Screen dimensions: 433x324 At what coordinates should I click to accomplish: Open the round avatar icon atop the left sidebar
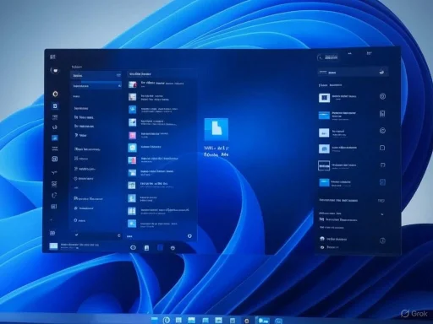click(55, 71)
